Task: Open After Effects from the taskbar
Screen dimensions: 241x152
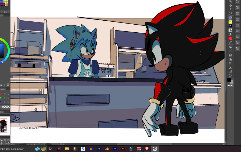Action: [x=115, y=149]
